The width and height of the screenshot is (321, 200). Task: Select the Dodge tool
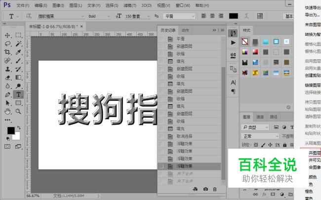(x=18, y=86)
